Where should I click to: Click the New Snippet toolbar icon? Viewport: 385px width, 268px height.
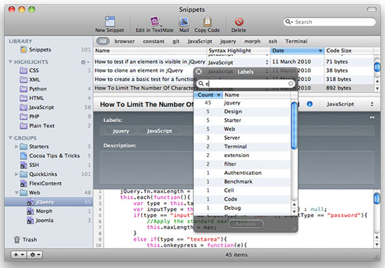110,22
